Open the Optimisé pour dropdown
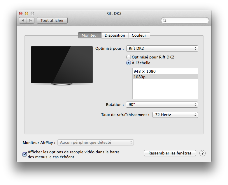The height and width of the screenshot is (185, 228). coord(162,49)
